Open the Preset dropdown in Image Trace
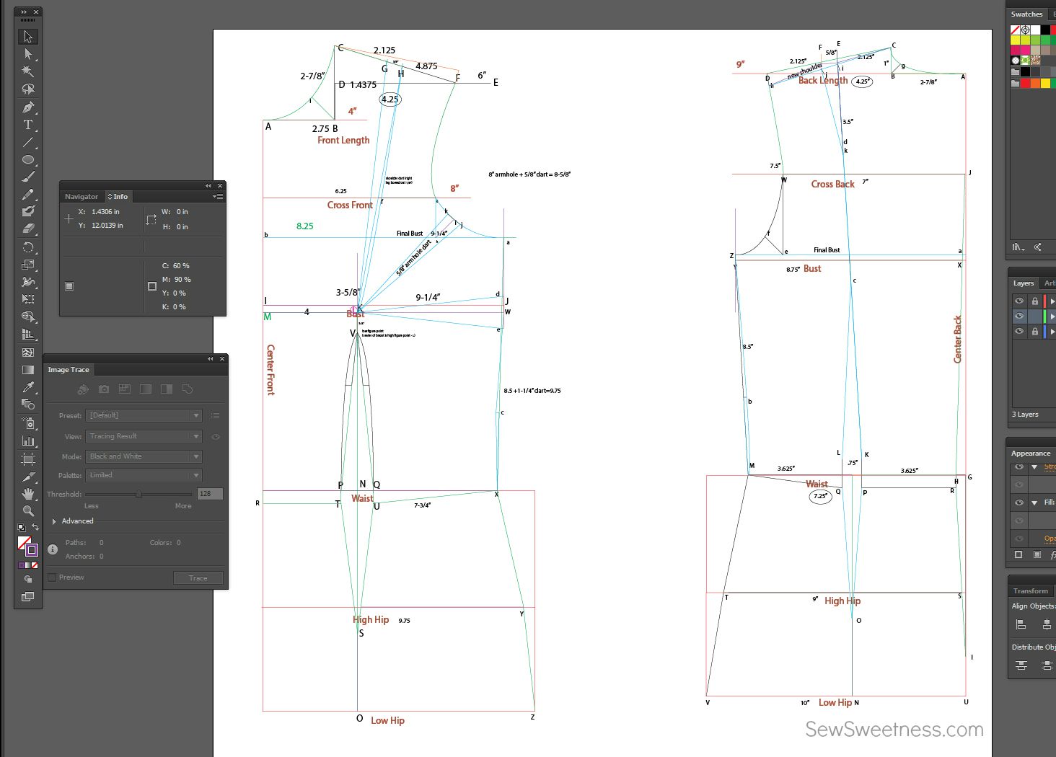1056x757 pixels. [144, 415]
